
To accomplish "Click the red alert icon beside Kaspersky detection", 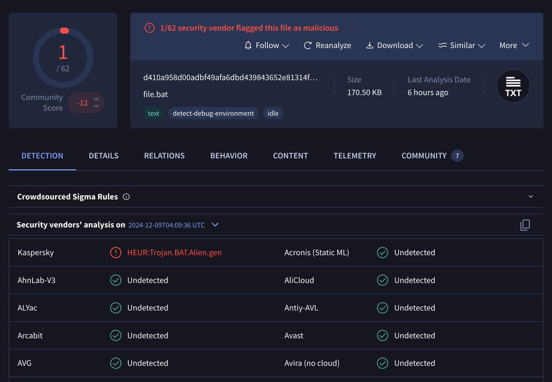I will 115,252.
